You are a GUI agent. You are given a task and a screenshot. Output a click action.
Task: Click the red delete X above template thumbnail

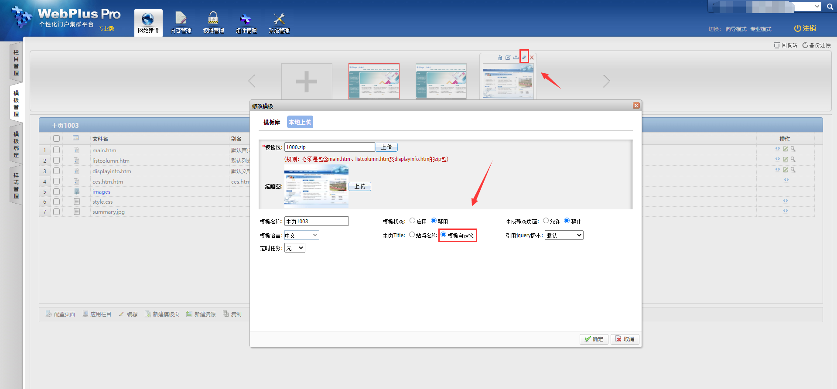[x=532, y=58]
